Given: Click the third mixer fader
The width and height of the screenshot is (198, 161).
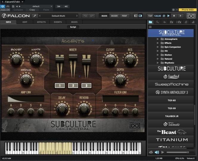Looking at the screenshot, I should 86,61.
